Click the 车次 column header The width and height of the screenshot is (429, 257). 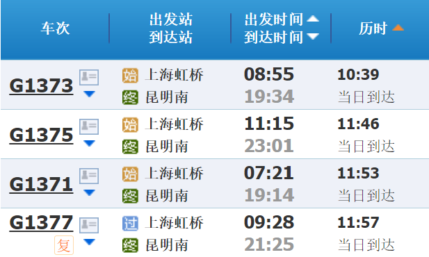coord(55,28)
